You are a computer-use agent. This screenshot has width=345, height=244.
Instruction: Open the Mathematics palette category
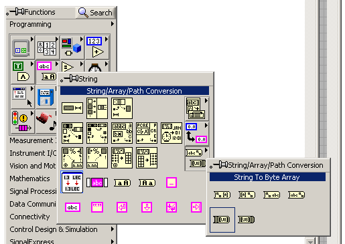click(x=29, y=178)
